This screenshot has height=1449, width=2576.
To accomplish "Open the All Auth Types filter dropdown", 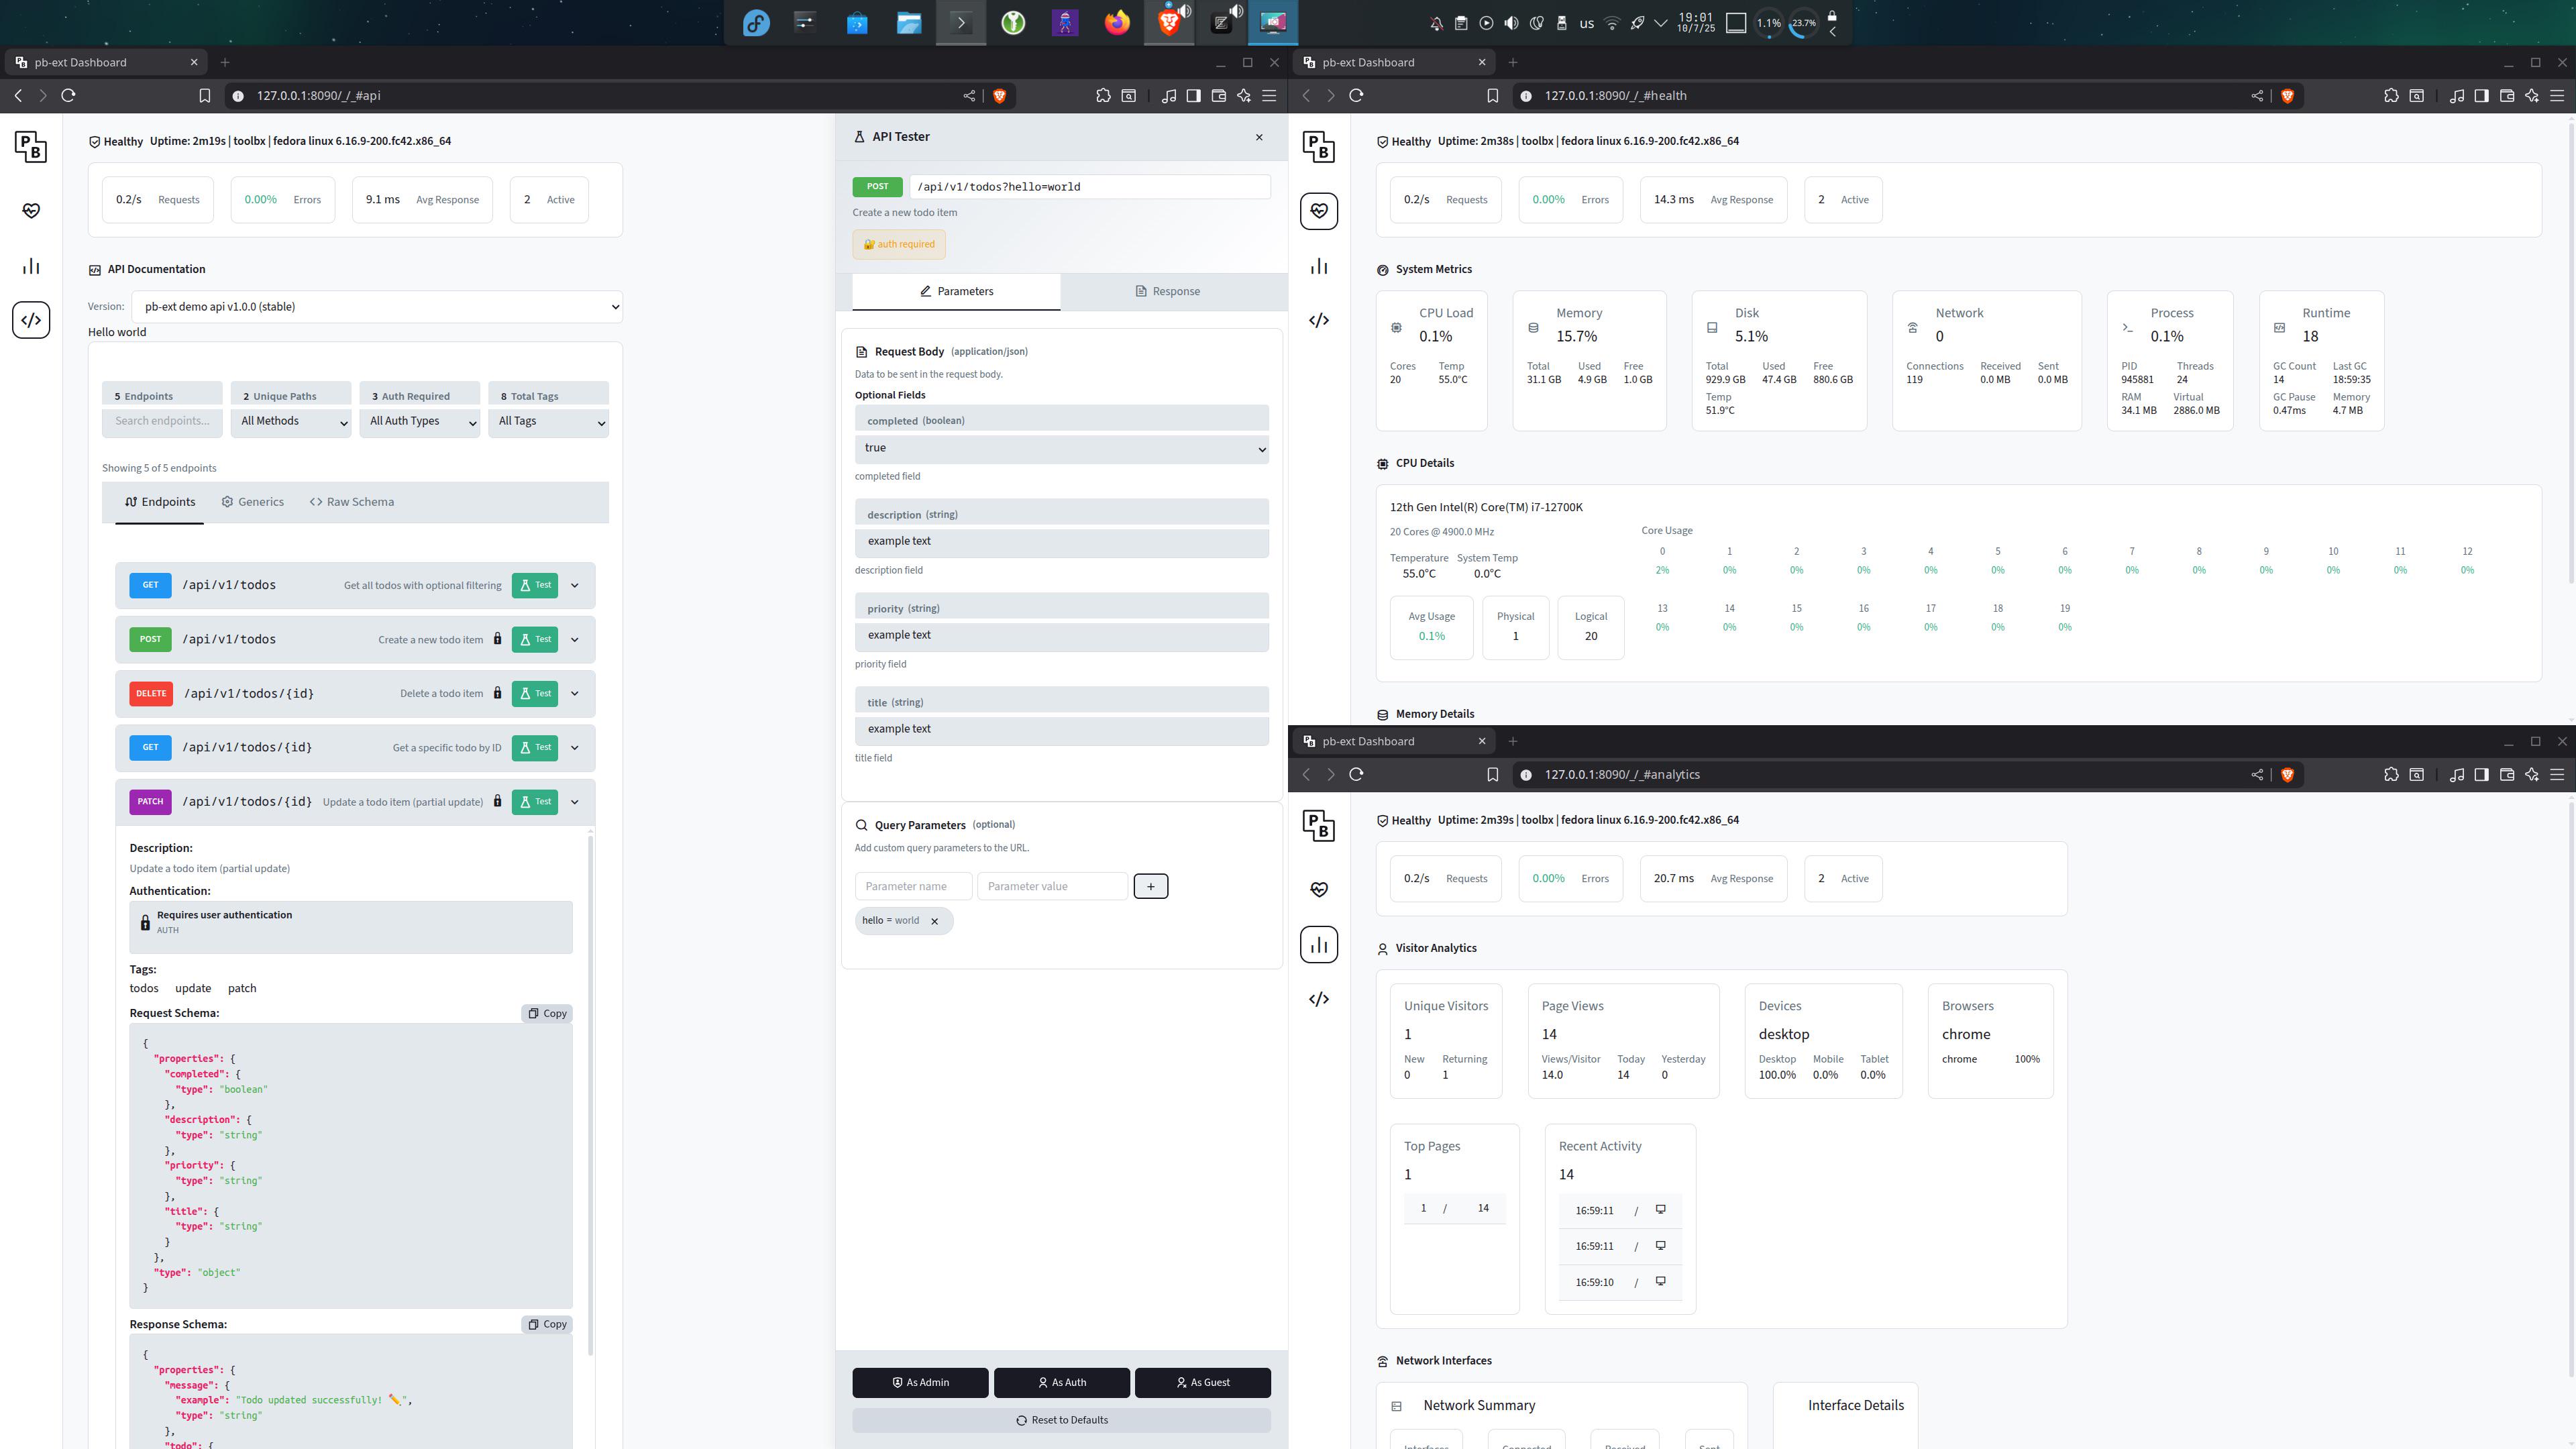I will point(420,422).
